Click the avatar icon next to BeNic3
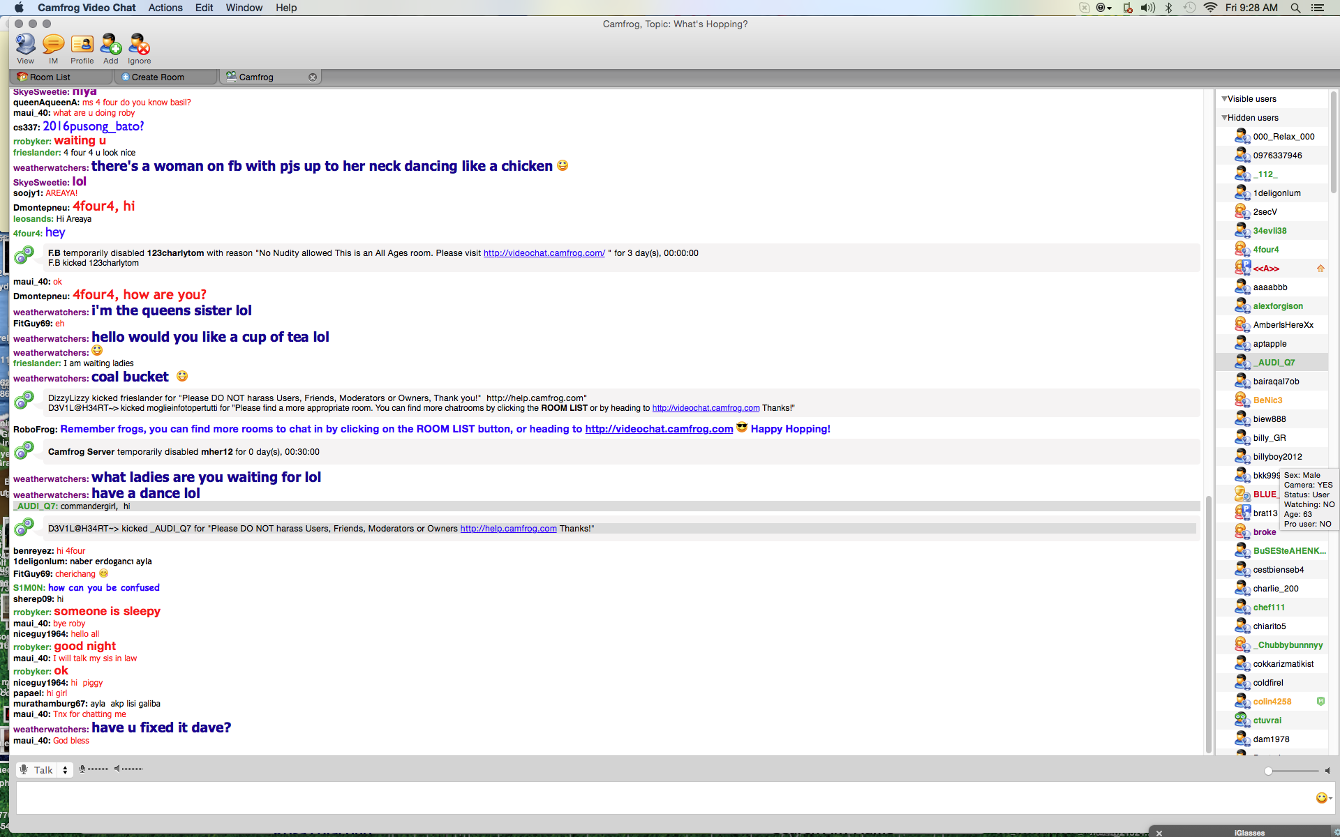This screenshot has height=837, width=1340. click(1242, 400)
